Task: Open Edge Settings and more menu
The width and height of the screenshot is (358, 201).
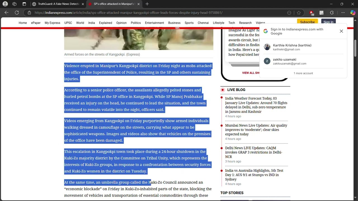Action: click(343, 13)
